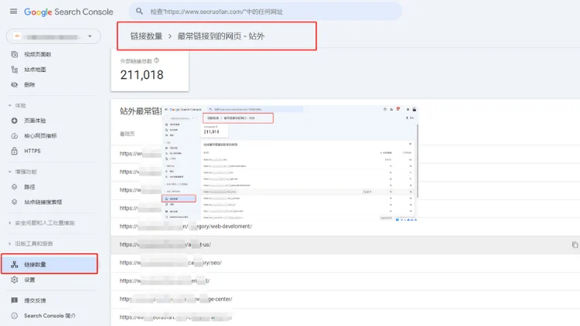The width and height of the screenshot is (580, 326).
Task: Click the 211,018 total external links value
Action: (142, 75)
